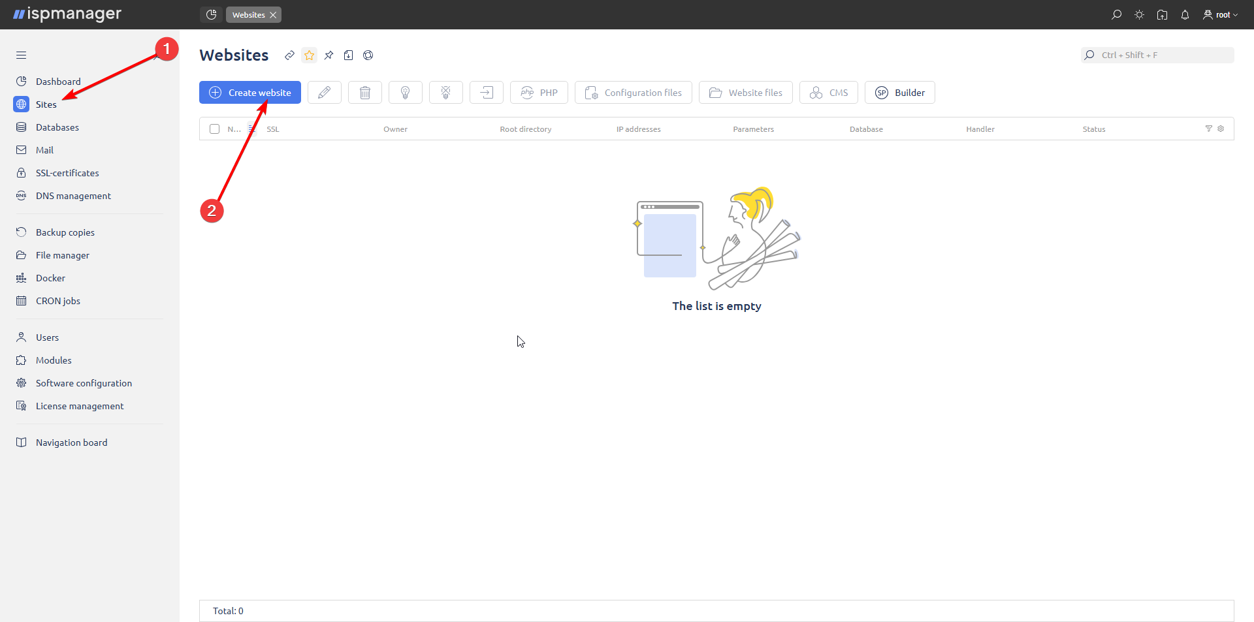
Task: Open the notifications bell
Action: [x=1185, y=15]
